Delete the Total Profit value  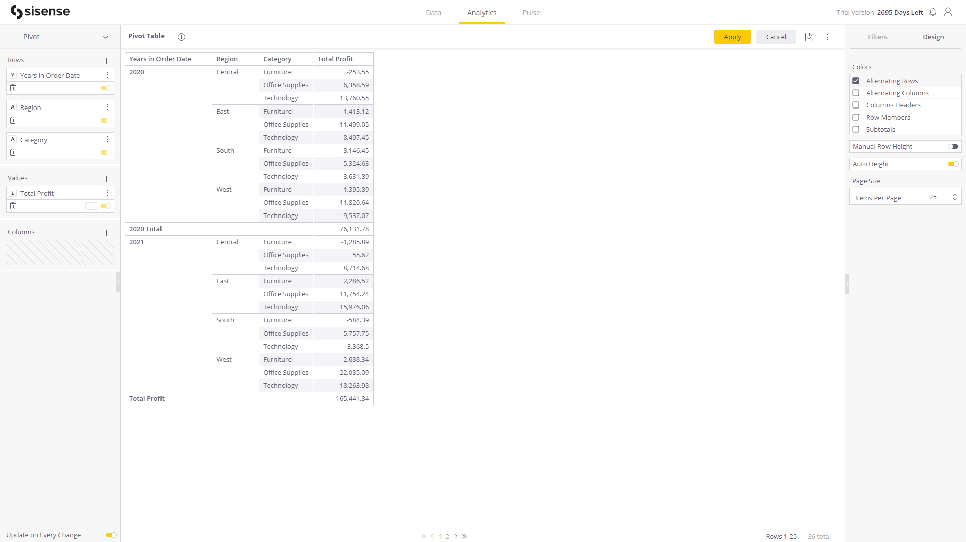coord(13,206)
